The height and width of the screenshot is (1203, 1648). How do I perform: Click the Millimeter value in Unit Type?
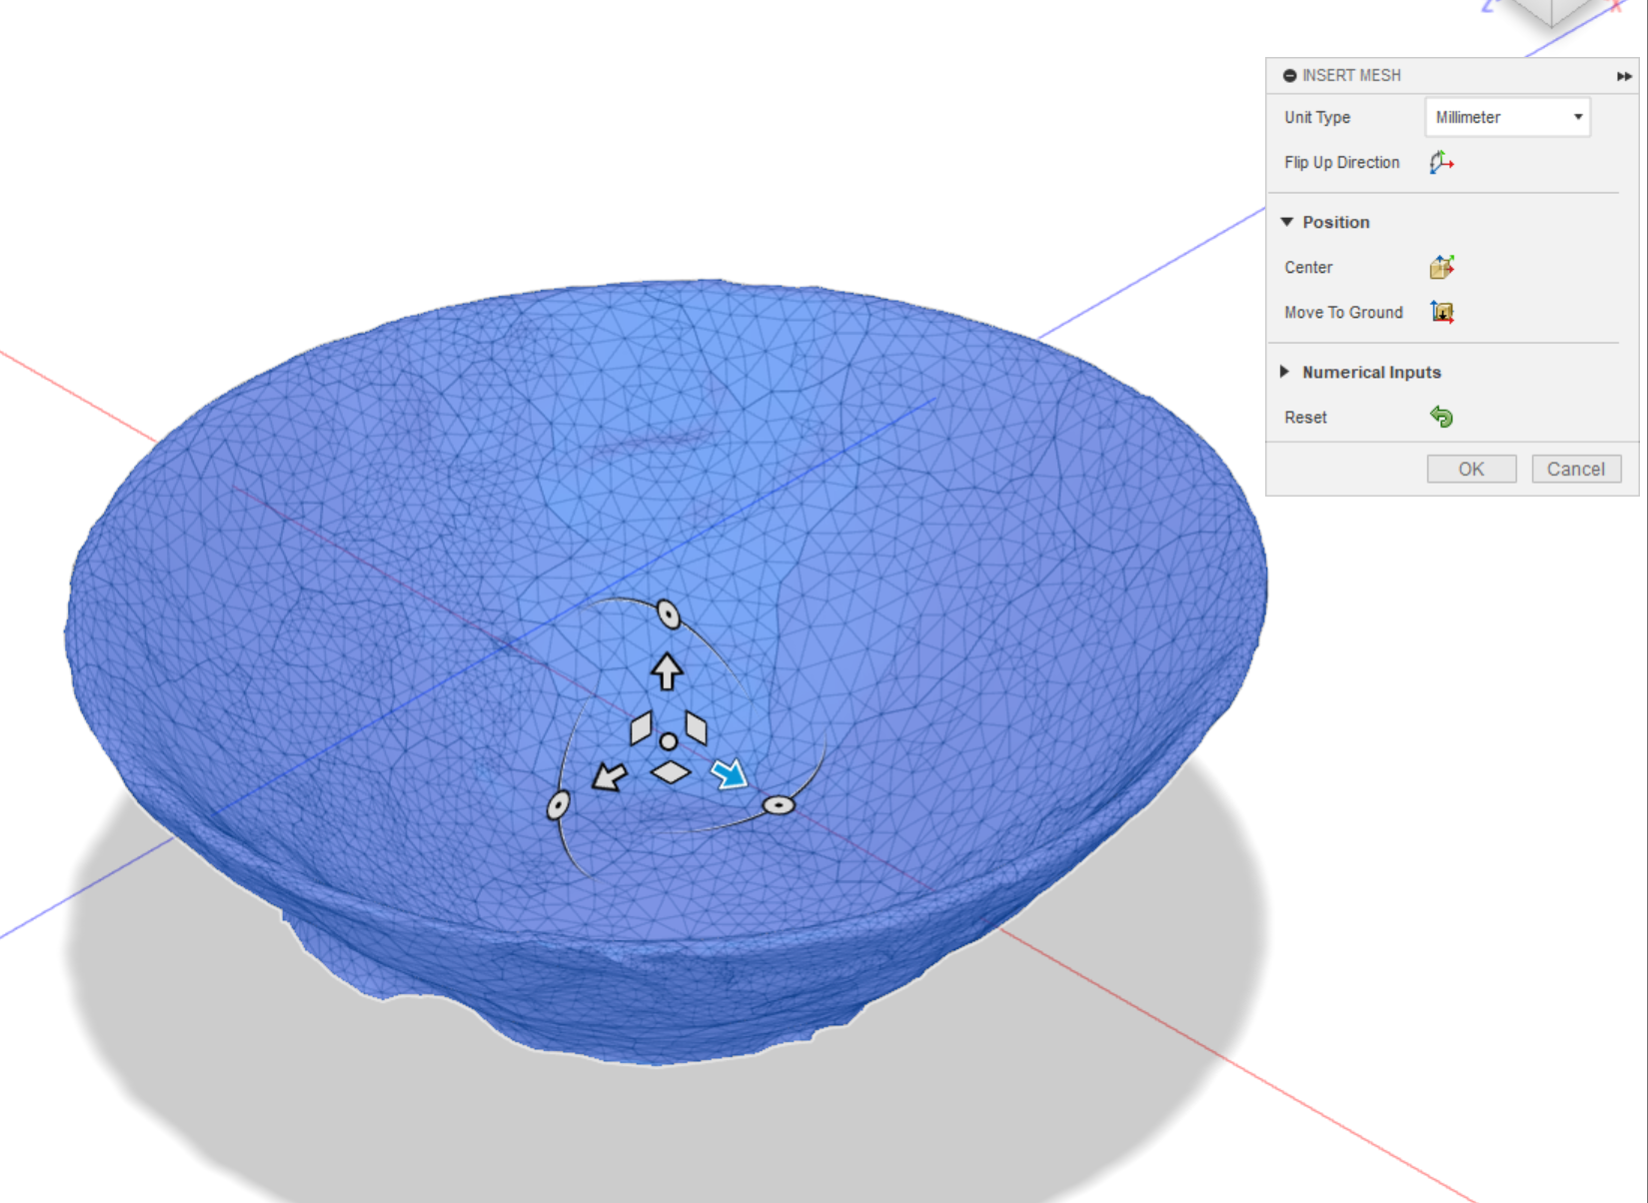1468,117
